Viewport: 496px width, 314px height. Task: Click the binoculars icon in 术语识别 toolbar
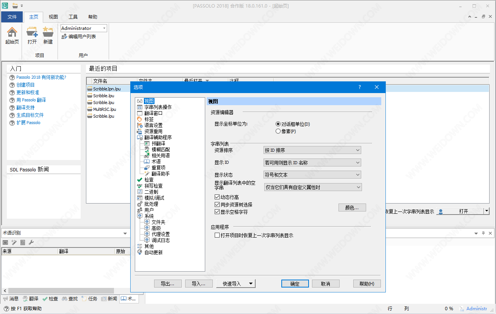[5, 242]
